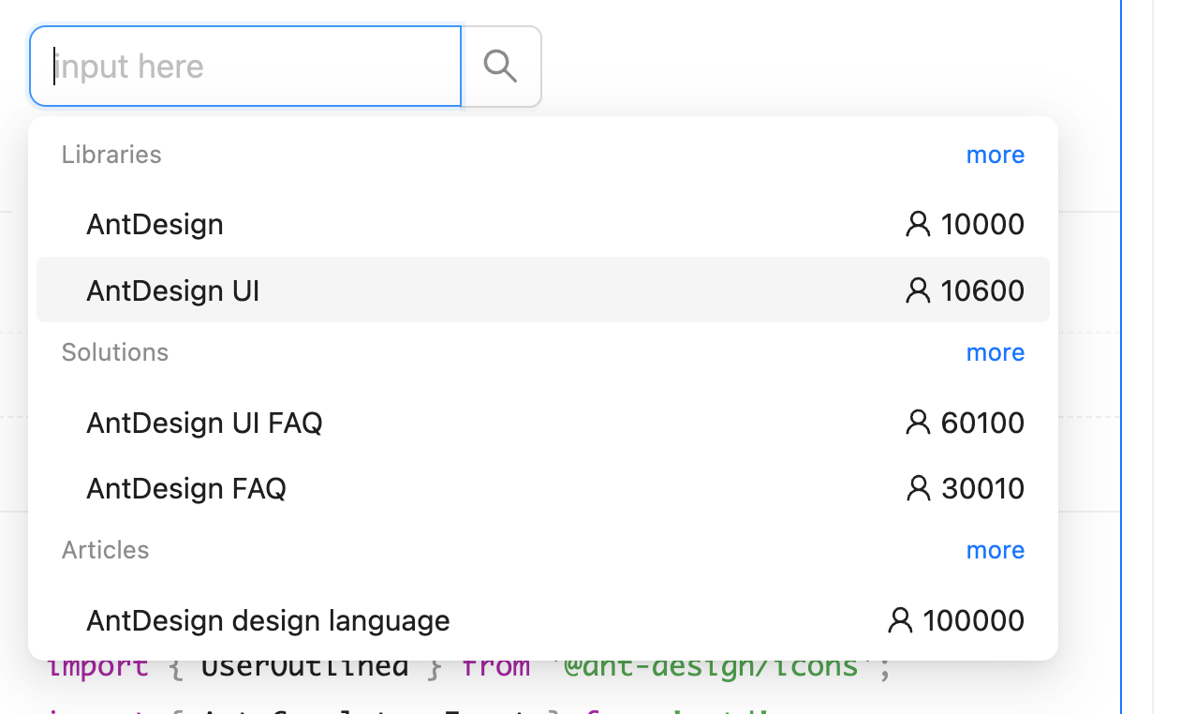Open more results under Libraries
The image size is (1195, 714).
996,154
